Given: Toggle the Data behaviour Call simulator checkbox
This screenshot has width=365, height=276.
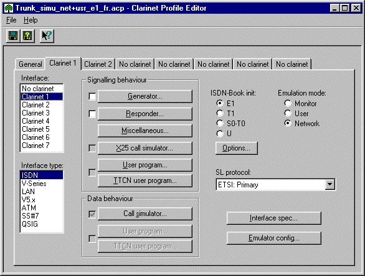Looking at the screenshot, I should pyautogui.click(x=92, y=214).
